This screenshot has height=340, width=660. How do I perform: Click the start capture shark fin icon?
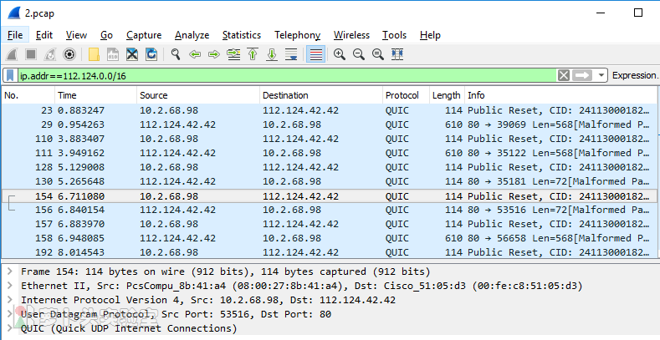tap(12, 54)
